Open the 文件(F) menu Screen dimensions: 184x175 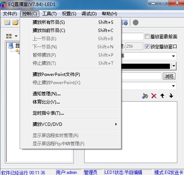click(10, 14)
